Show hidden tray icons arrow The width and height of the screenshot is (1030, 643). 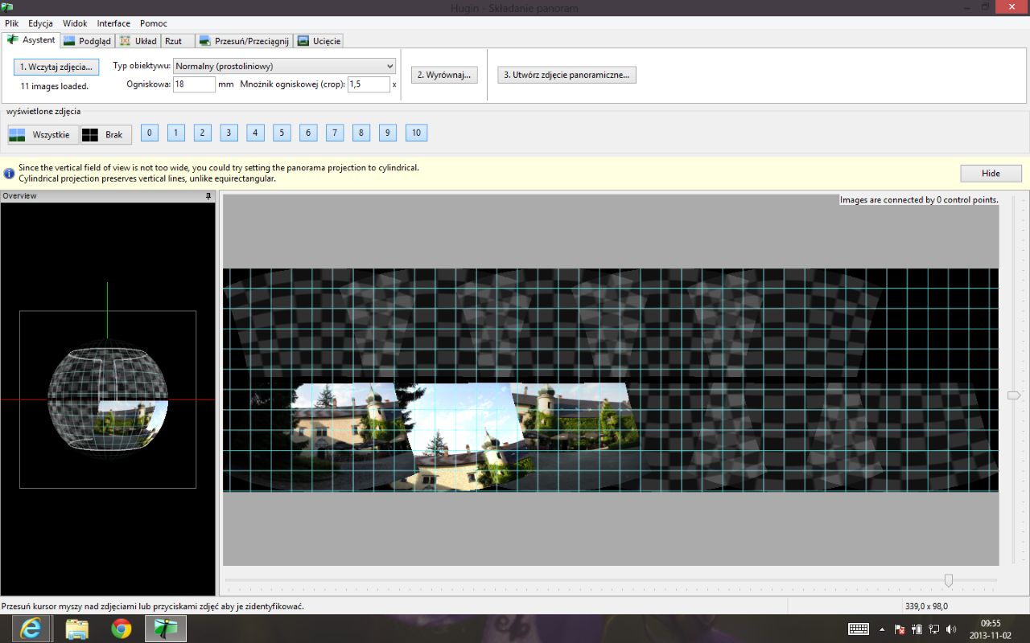tap(882, 629)
